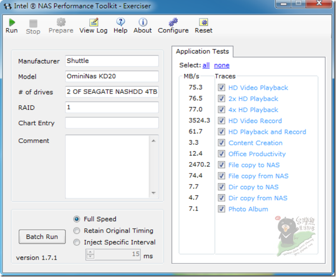Open the 2x HD Playback link
This screenshot has height=277, width=336.
coord(253,99)
